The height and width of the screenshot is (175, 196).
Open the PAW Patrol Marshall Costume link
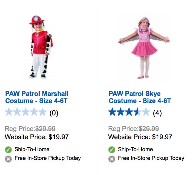click(x=37, y=97)
